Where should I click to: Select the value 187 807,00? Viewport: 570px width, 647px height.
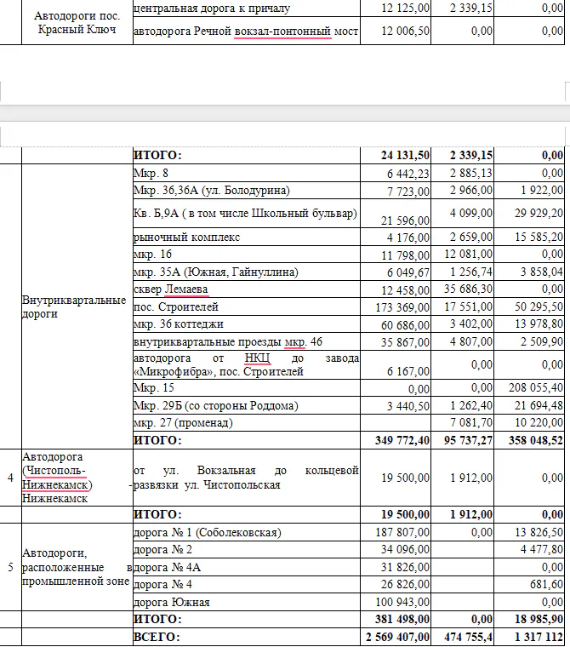coord(402,533)
